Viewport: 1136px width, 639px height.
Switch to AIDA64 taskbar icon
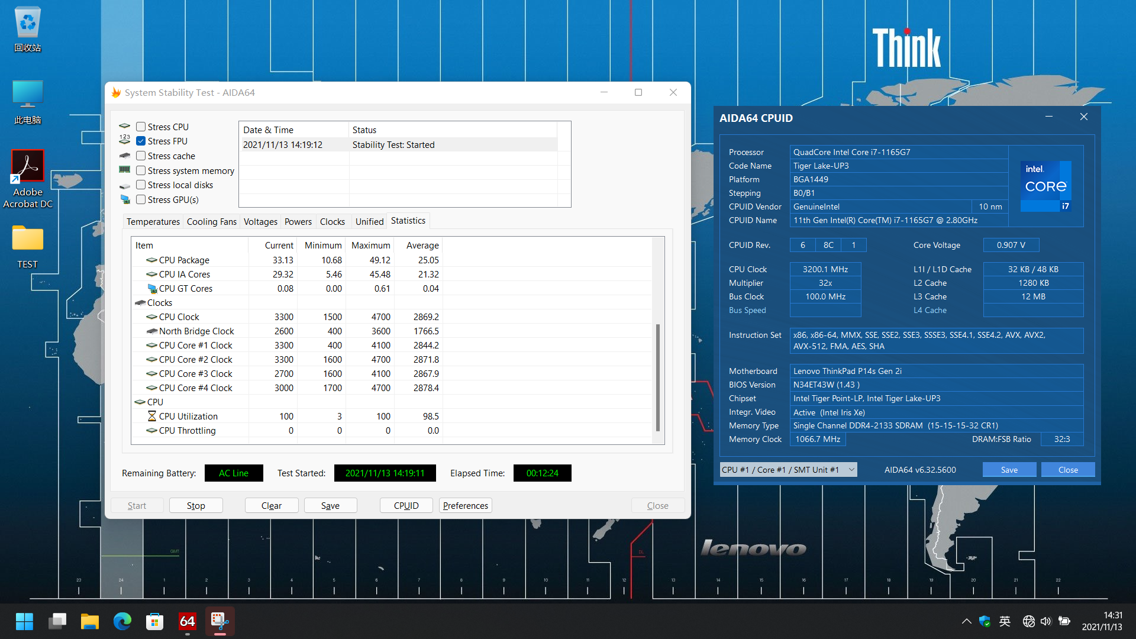coord(187,621)
